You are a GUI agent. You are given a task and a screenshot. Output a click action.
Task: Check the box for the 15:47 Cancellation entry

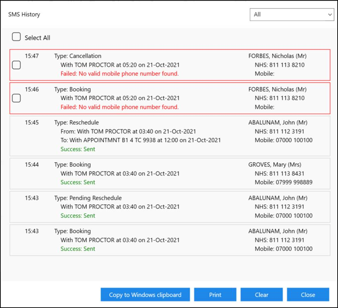(x=16, y=65)
